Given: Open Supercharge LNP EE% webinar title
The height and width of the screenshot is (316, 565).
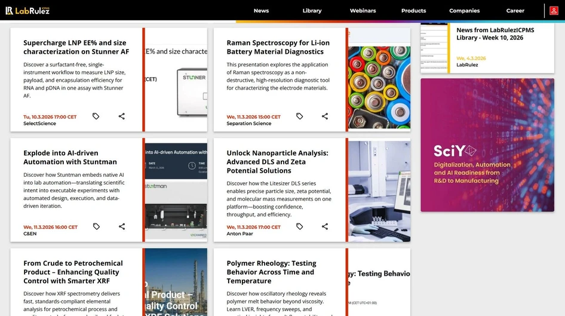Looking at the screenshot, I should tap(76, 47).
